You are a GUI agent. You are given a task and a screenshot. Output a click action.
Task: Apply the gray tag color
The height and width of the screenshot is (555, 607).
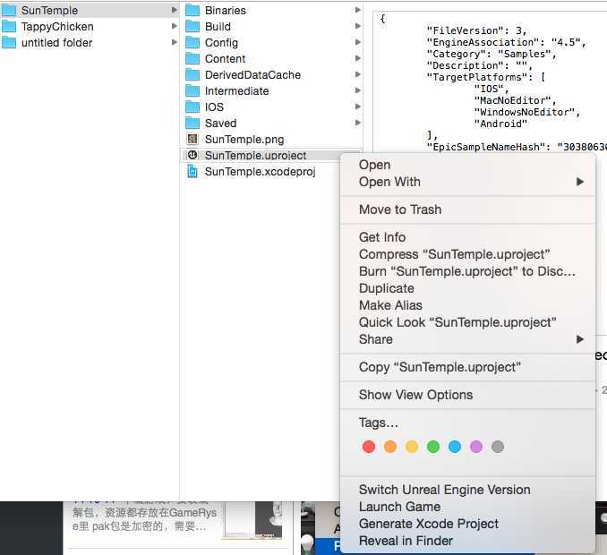498,447
